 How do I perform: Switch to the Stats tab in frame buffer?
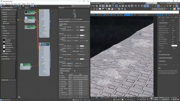point(163,17)
